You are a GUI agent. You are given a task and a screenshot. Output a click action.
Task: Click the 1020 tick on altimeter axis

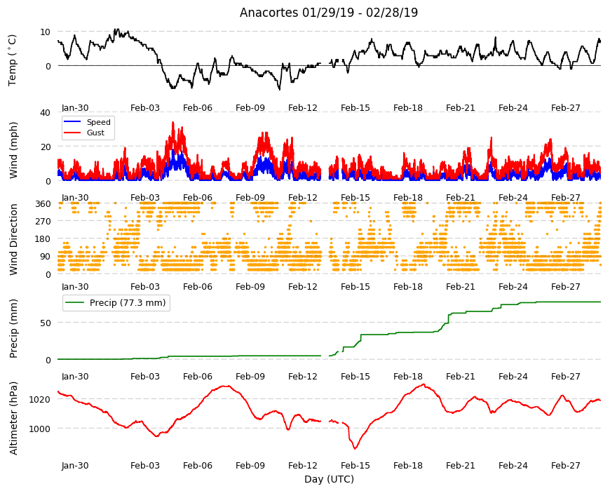click(40, 400)
